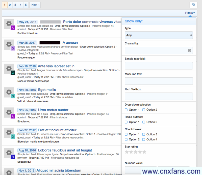
Task: Click the fifth star in Star rating
Action: click(x=144, y=152)
